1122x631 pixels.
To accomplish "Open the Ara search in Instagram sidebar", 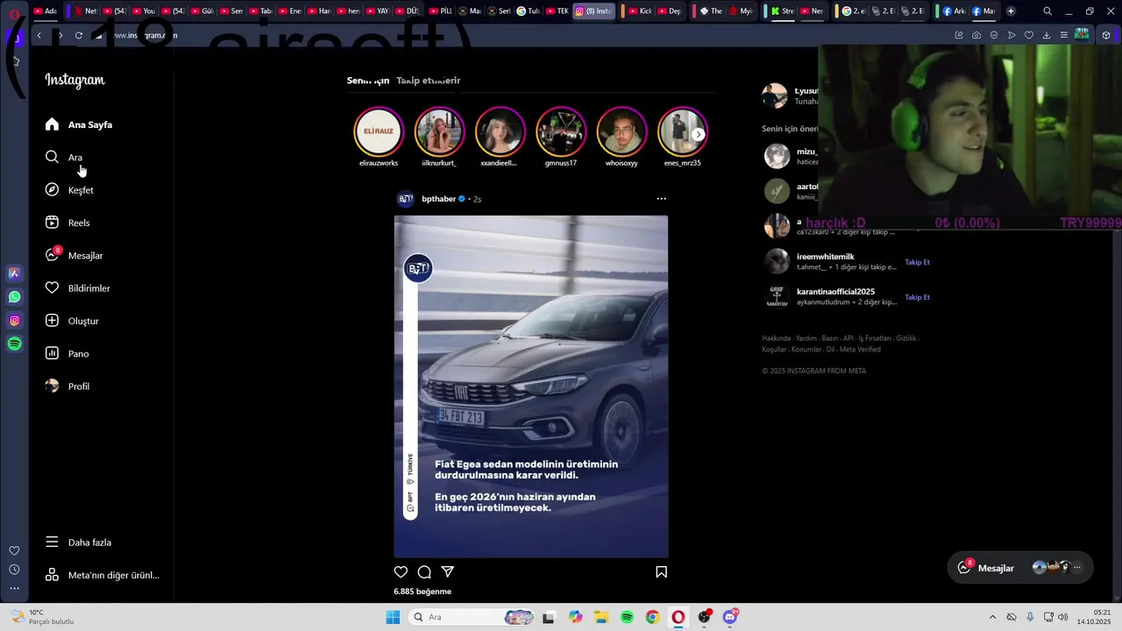I will tap(63, 158).
